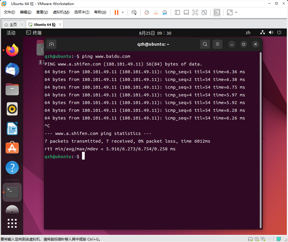Launch Firefox from the dock
The width and height of the screenshot is (288, 242).
pos(12,50)
